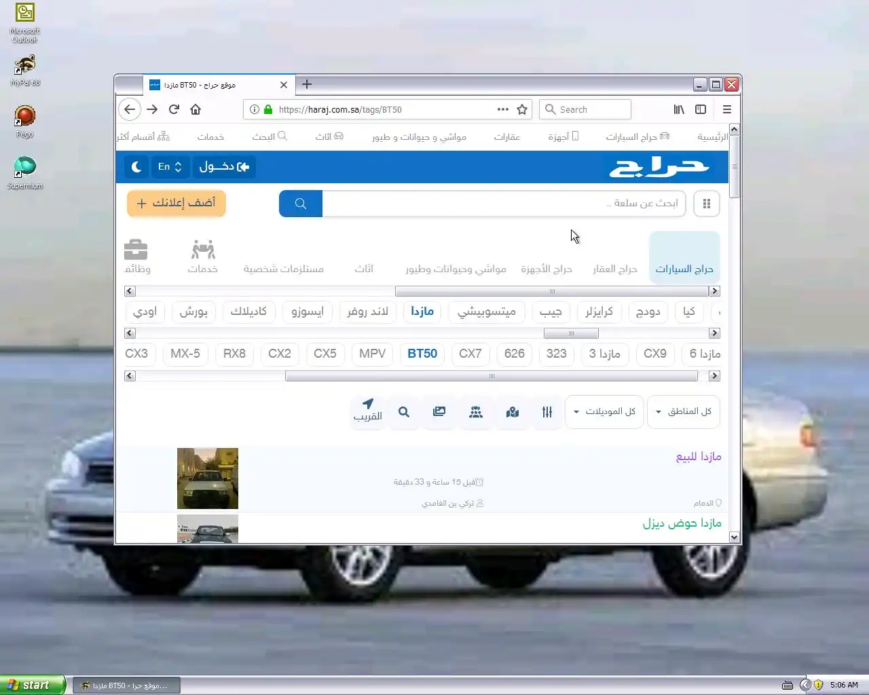Focus the ابحث عن سلعة search field

pos(504,203)
